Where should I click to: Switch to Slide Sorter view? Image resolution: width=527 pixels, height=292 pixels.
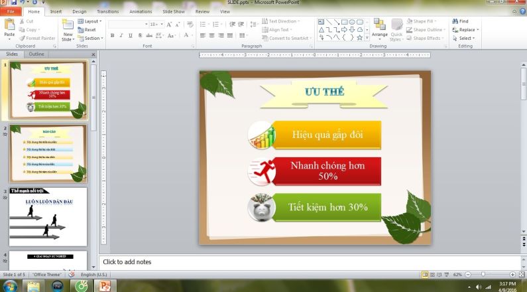(432, 275)
